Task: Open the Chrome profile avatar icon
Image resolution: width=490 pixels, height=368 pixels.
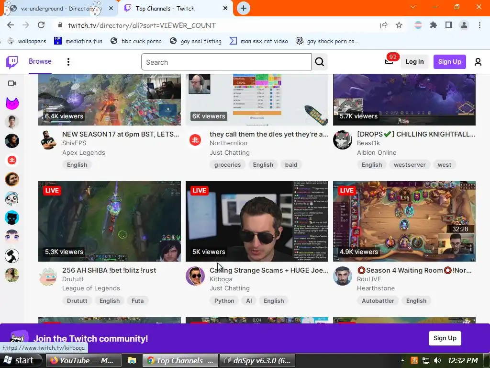Action: (464, 25)
